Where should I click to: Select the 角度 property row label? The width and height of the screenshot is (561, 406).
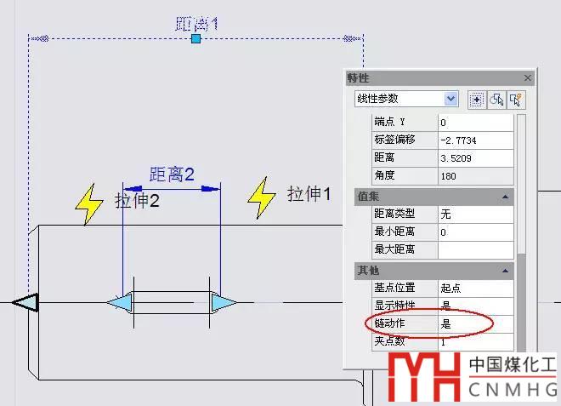coord(405,176)
